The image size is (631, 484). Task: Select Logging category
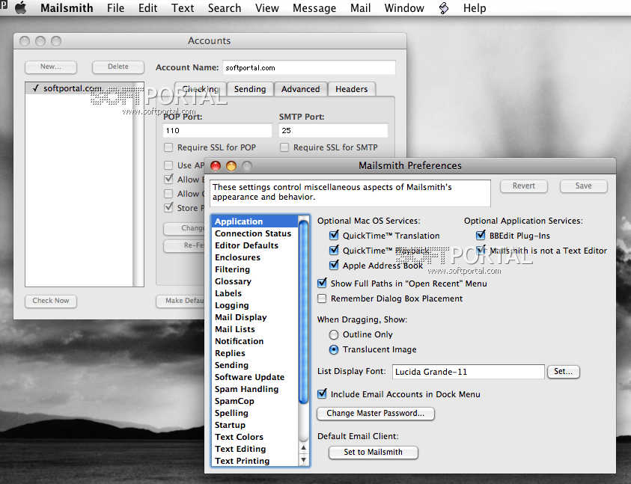[x=255, y=305]
